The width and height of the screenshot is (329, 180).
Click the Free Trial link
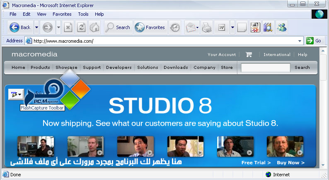pyautogui.click(x=256, y=163)
